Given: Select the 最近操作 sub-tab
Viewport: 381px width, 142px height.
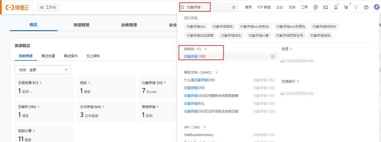Looking at the screenshot, I should (x=71, y=56).
